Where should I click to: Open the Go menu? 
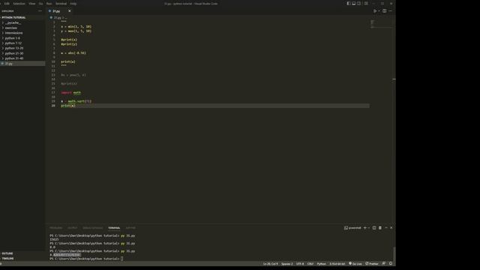pos(40,4)
